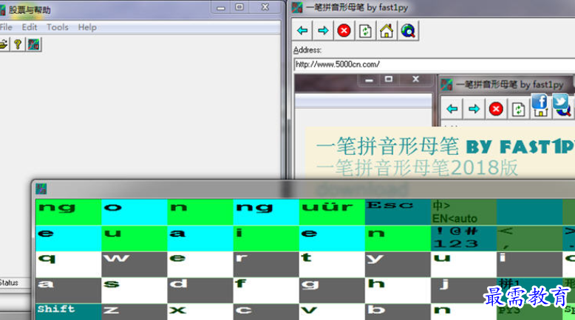Click the forward arrow in the browser toolbar
Screen dimensions: 575x320
click(323, 31)
